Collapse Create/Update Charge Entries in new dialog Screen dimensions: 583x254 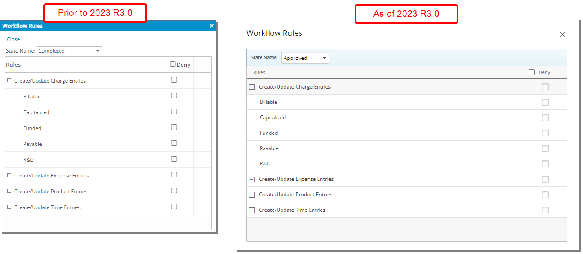point(252,87)
